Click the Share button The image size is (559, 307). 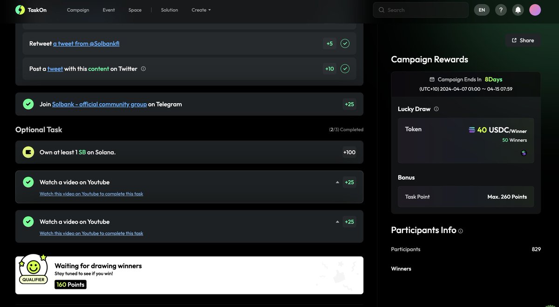pyautogui.click(x=523, y=40)
